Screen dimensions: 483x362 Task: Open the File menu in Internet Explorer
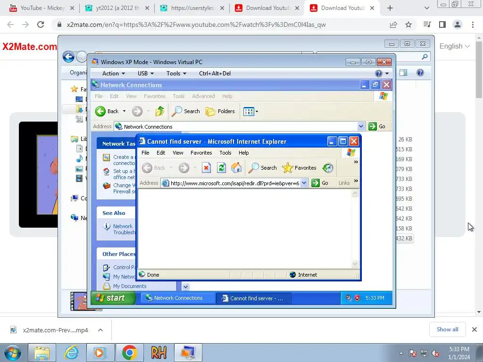click(x=145, y=153)
